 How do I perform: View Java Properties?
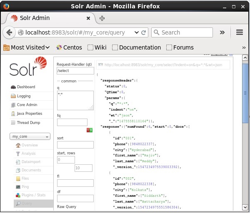[x=29, y=114]
